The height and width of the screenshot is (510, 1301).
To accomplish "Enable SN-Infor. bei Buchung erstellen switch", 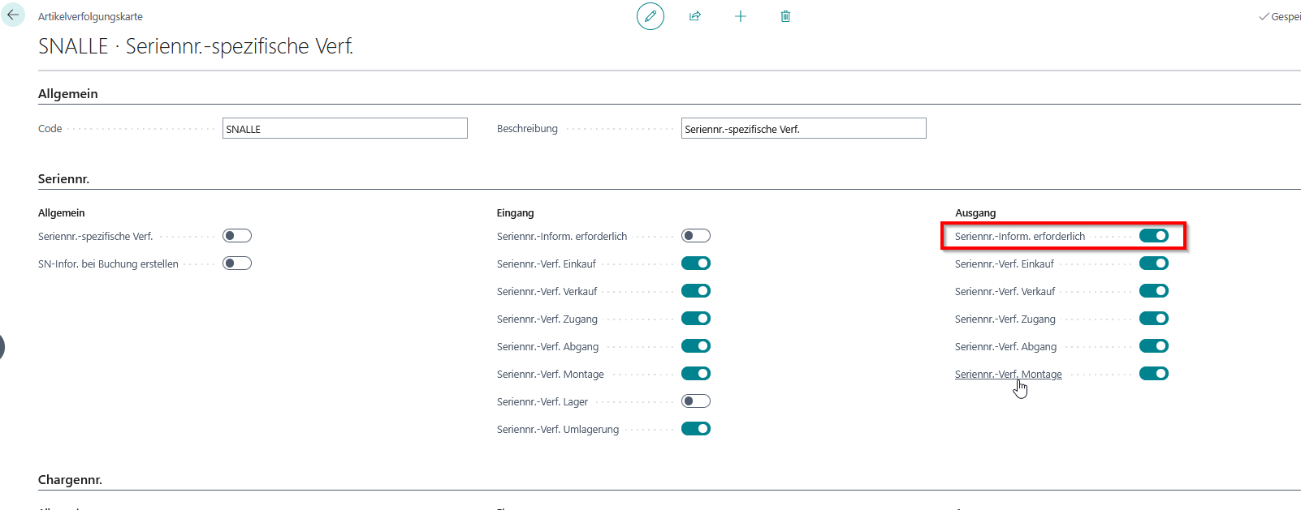I will (x=237, y=264).
